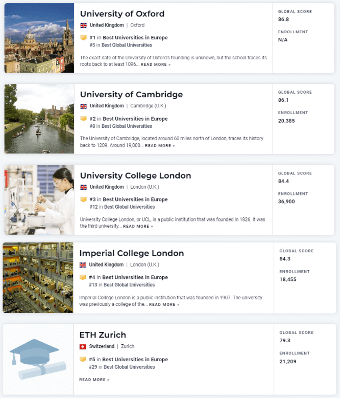Click the Swiss flag icon under ETH Zurich
342x399 pixels.
pos(83,347)
